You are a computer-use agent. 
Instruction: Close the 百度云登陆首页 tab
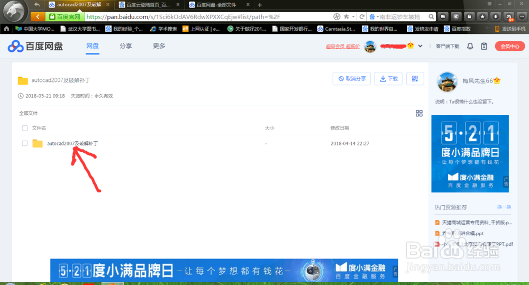(x=178, y=5)
